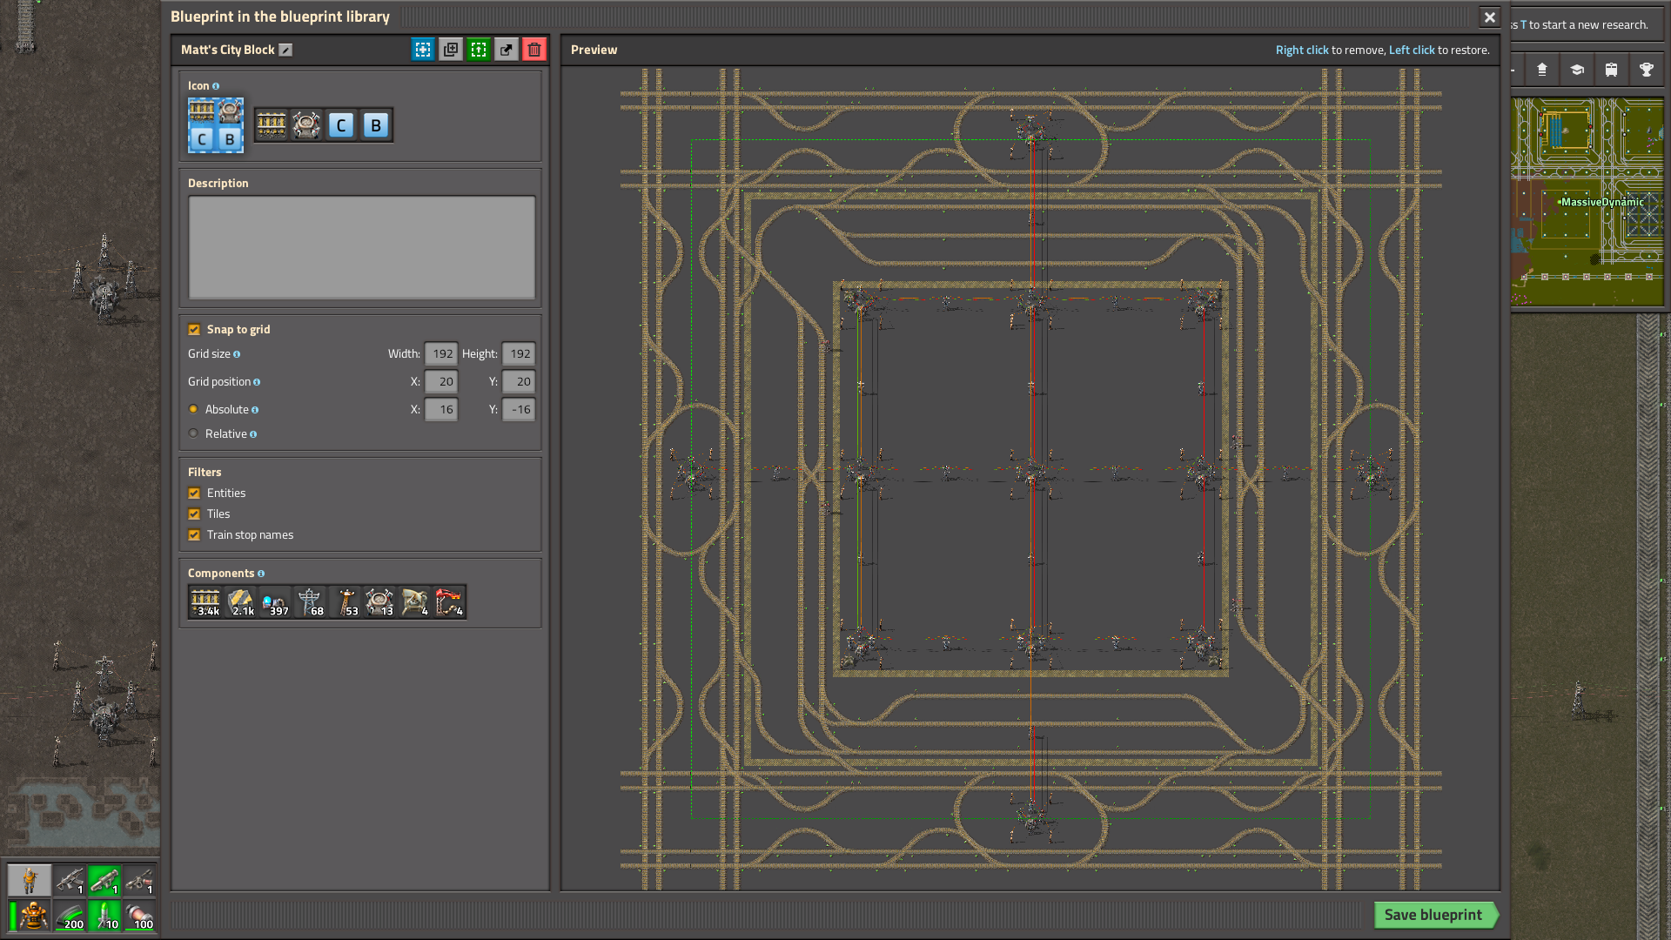The width and height of the screenshot is (1671, 940).
Task: Toggle Snap to grid checkbox
Action: point(194,330)
